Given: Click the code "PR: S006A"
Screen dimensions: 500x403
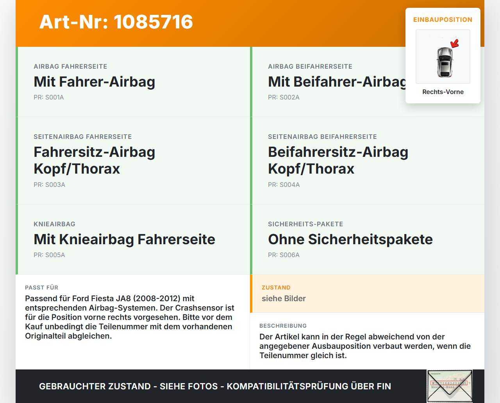Looking at the screenshot, I should click(284, 255).
